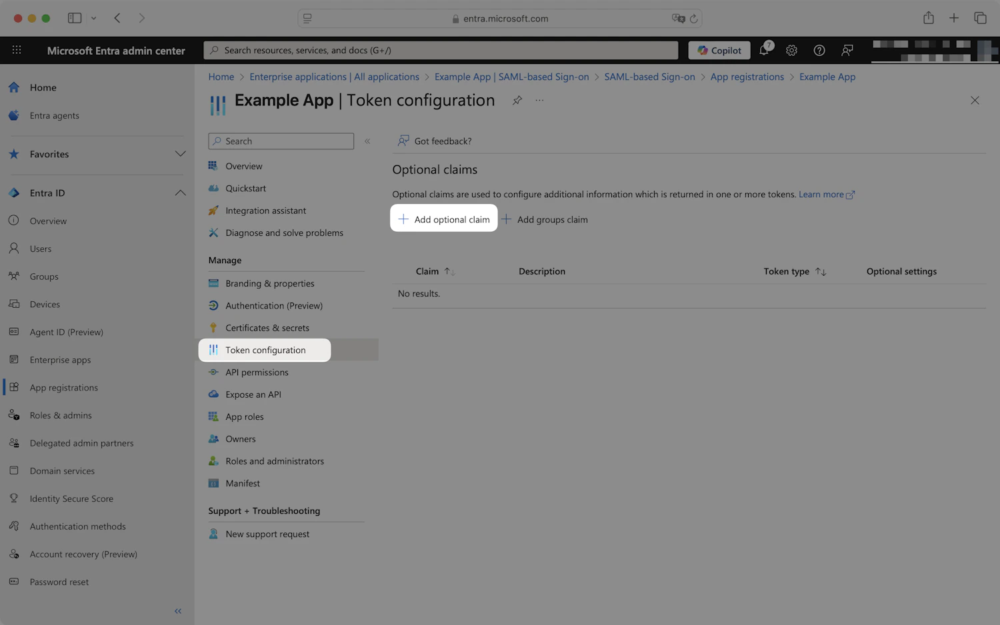Open Users in Entra ID sidebar
This screenshot has width=1000, height=625.
pos(40,249)
